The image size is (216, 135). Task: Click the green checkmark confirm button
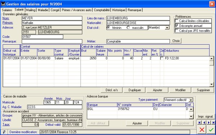pyautogui.click(x=211, y=130)
